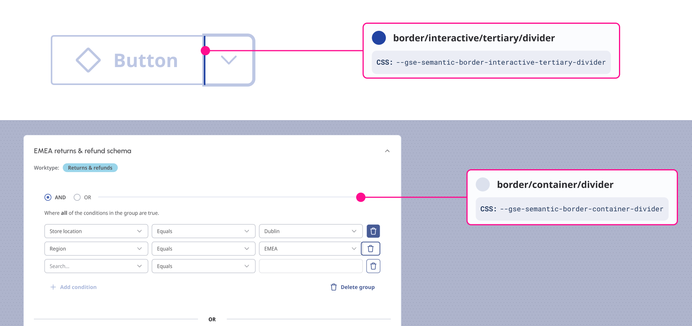Open the Store location dropdown
This screenshot has height=326, width=692.
96,231
